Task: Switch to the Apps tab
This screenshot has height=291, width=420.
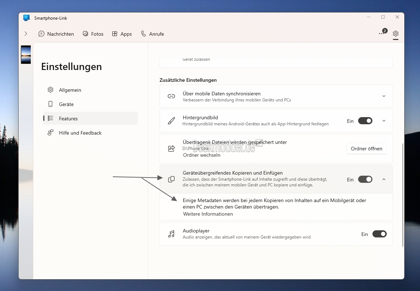Action: (122, 34)
